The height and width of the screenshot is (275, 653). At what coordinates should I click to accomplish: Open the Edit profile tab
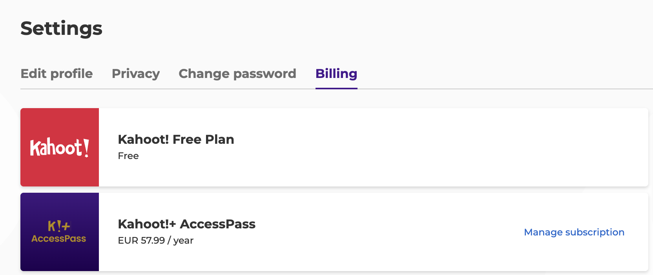tap(57, 74)
